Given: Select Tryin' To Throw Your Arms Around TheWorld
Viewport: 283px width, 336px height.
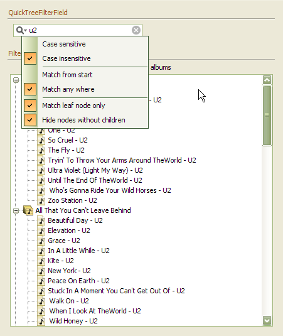Looking at the screenshot, I should 122,160.
